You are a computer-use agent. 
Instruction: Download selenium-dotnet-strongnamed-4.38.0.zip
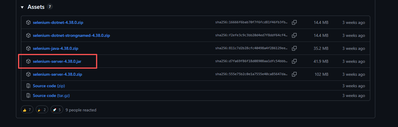point(71,35)
